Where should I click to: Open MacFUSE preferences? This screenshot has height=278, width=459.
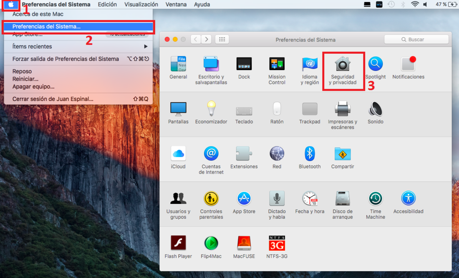pos(244,247)
